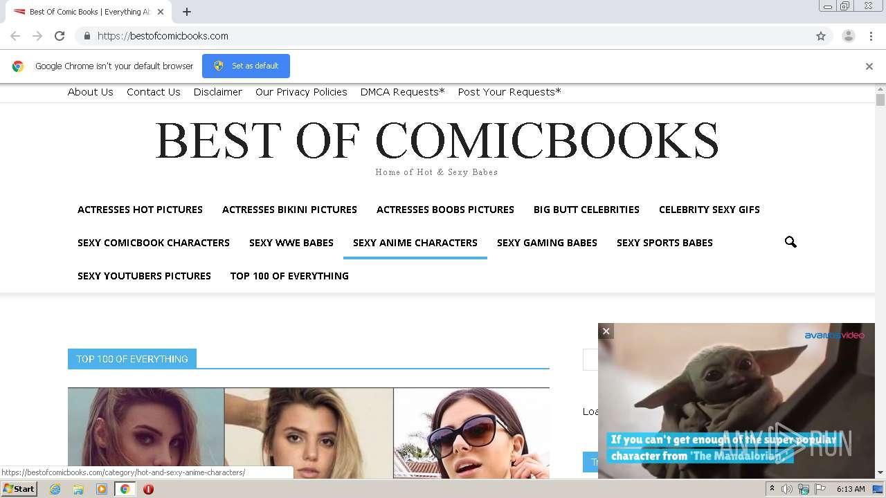Open Sexy WWE Babes menu item
This screenshot has height=498, width=886.
click(291, 243)
